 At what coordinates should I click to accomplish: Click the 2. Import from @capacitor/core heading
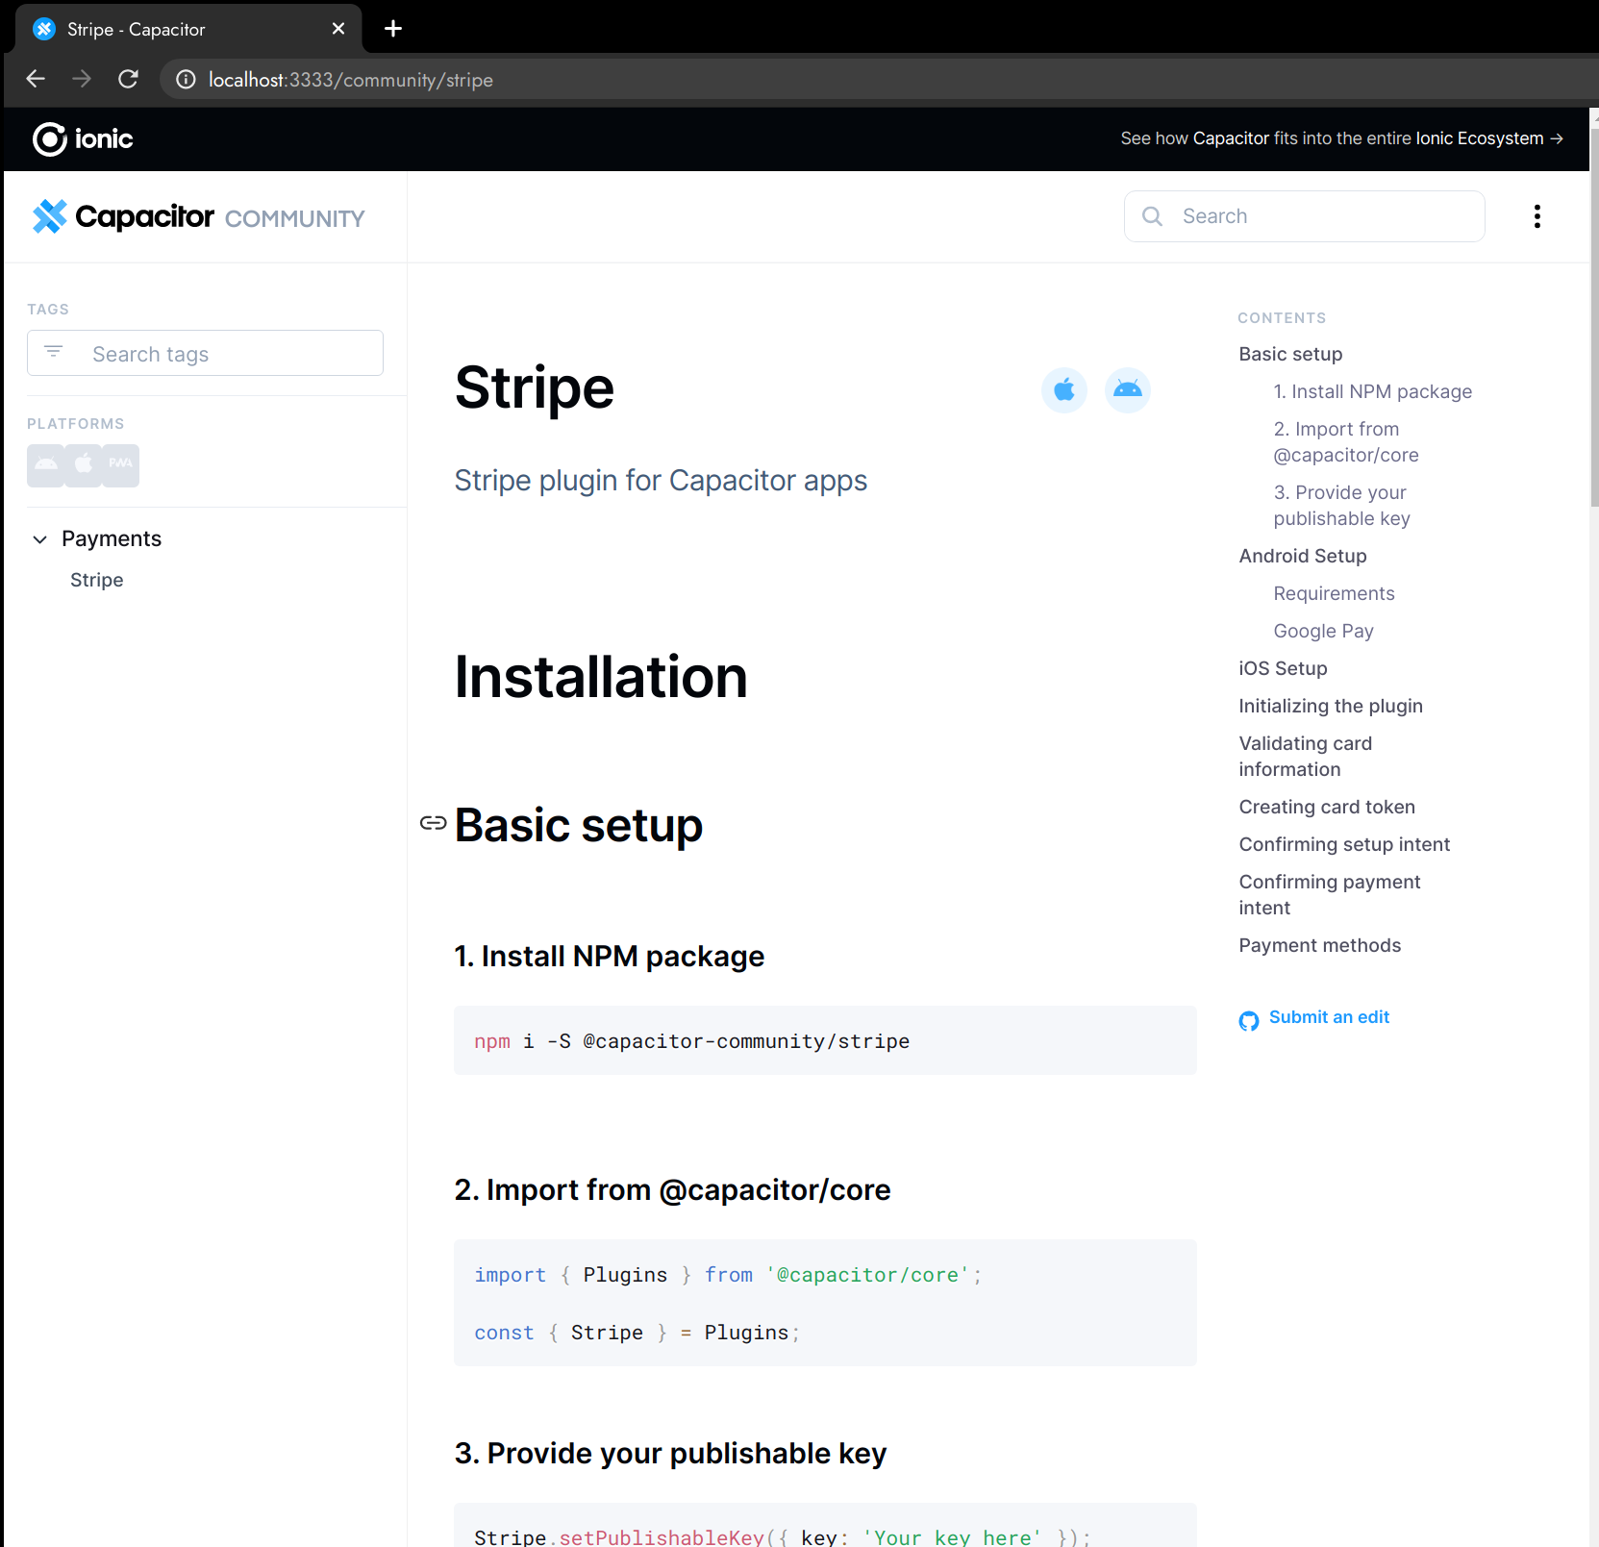coord(672,1190)
